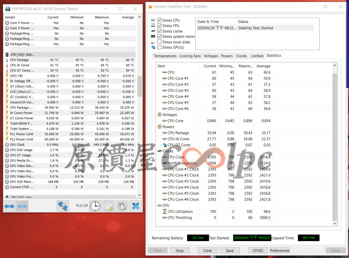Switch to the Clocks tab
The height and width of the screenshot is (258, 349).
[241, 56]
